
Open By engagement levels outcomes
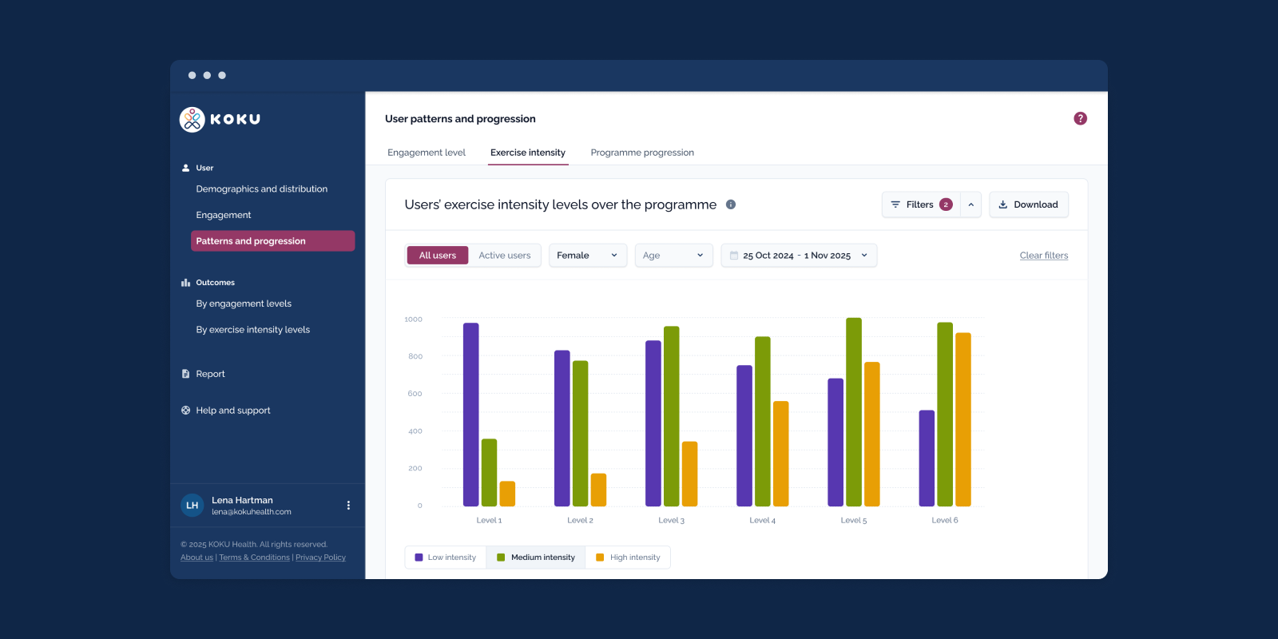(x=244, y=304)
